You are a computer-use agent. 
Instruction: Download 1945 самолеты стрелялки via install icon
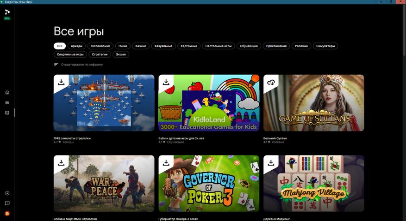[x=61, y=82]
